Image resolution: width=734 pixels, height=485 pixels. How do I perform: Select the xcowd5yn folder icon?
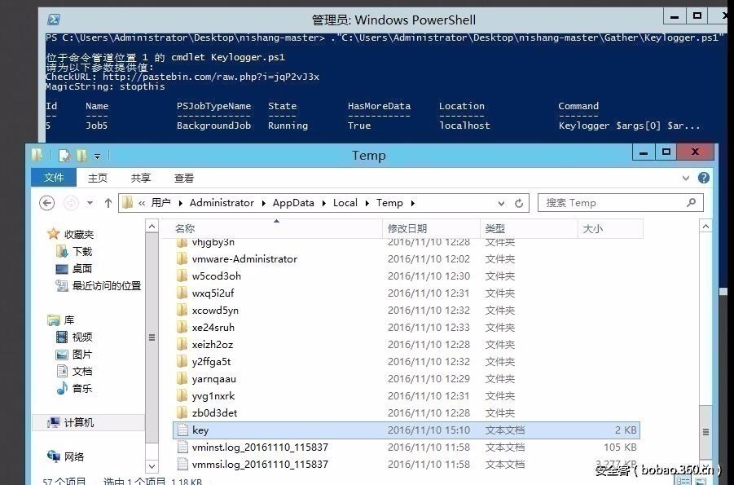pos(182,311)
